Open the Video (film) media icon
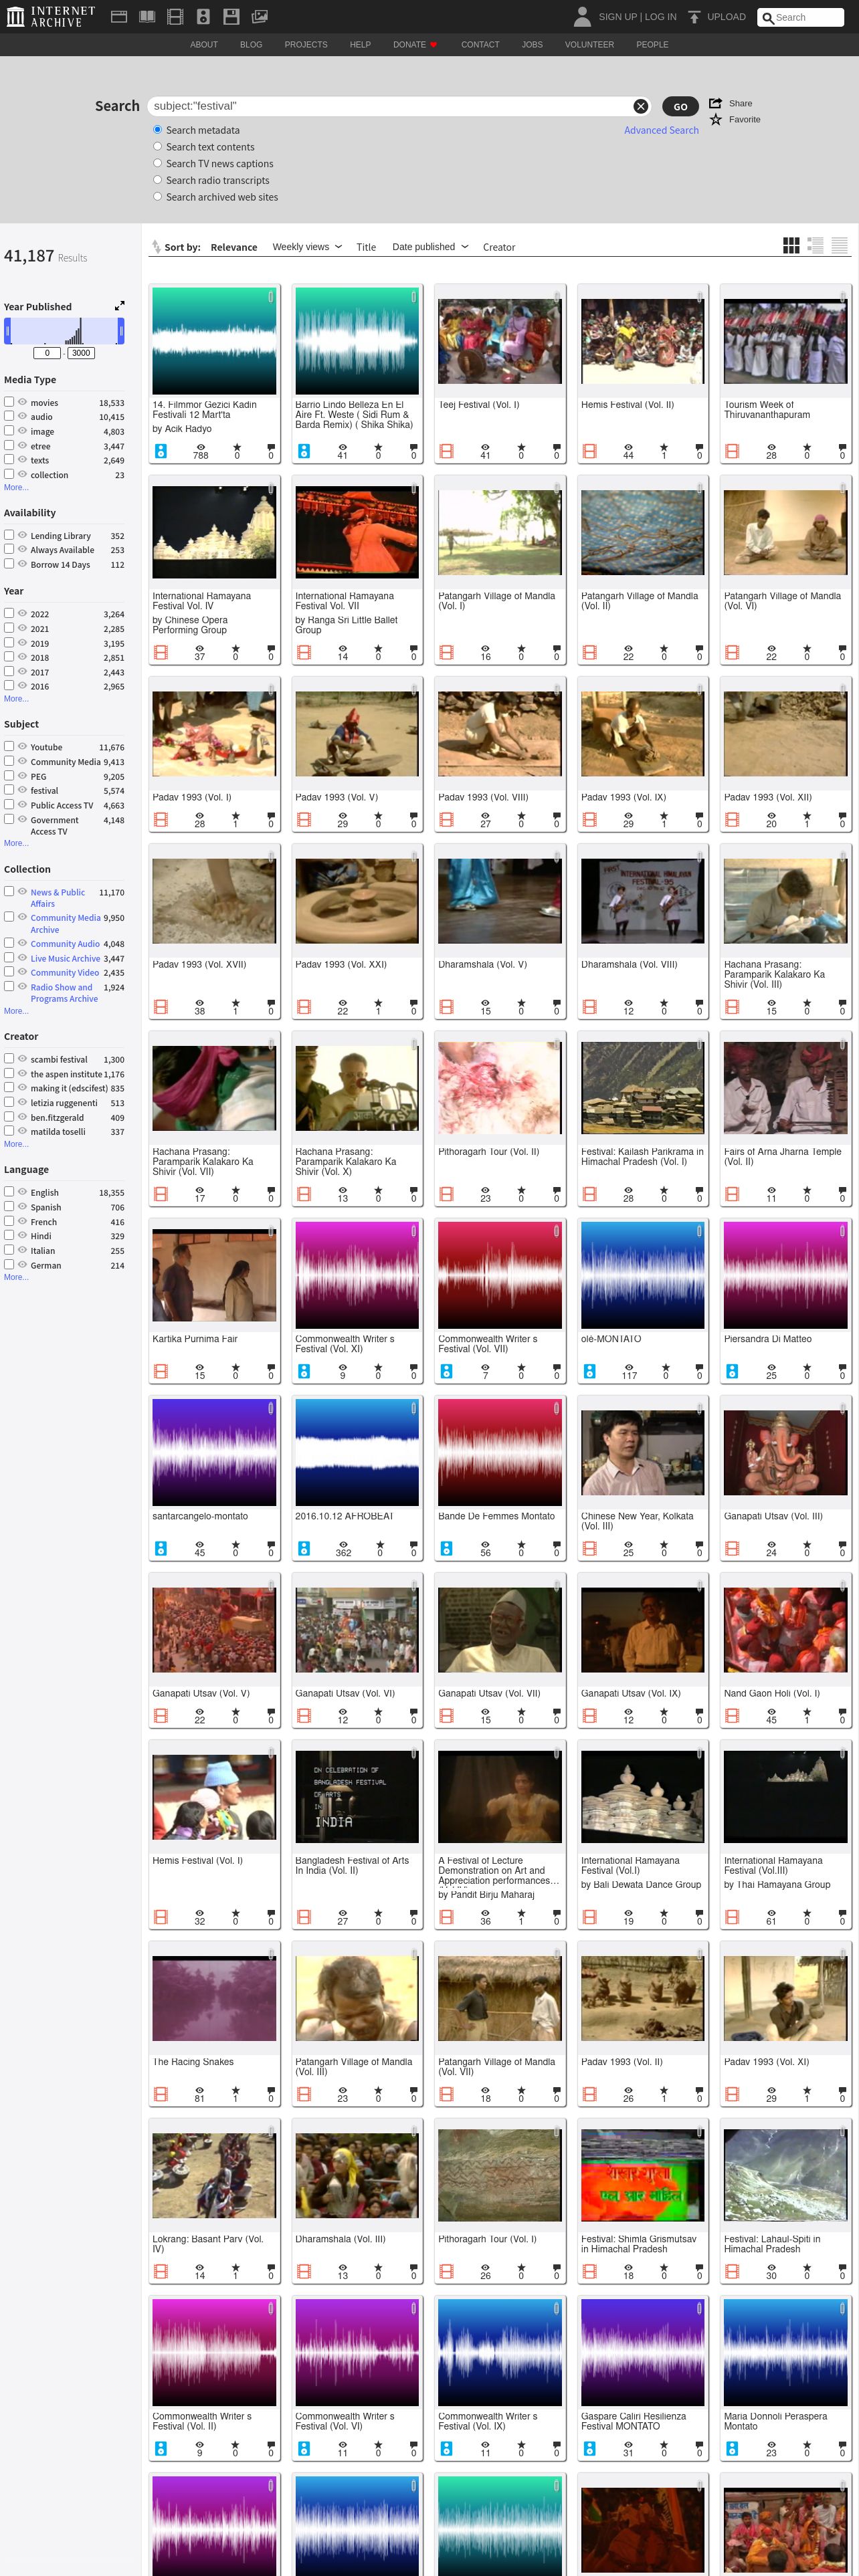Image resolution: width=859 pixels, height=2576 pixels. [175, 16]
